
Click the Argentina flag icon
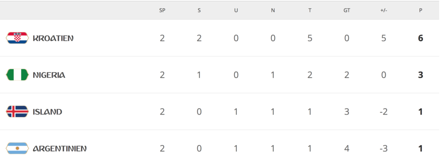pyautogui.click(x=17, y=148)
